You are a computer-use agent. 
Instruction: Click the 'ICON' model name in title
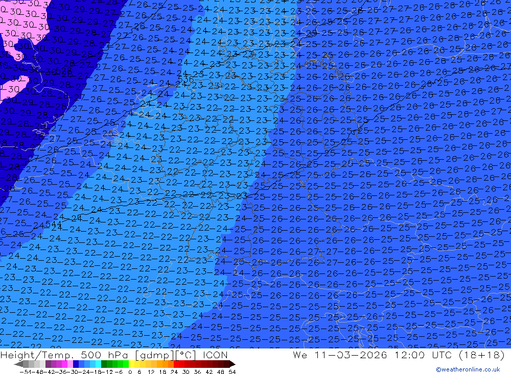click(215, 355)
